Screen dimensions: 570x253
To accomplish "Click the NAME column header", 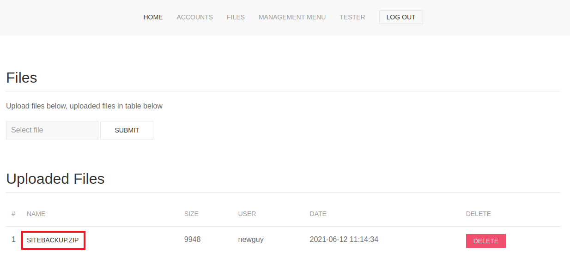I will pyautogui.click(x=36, y=214).
